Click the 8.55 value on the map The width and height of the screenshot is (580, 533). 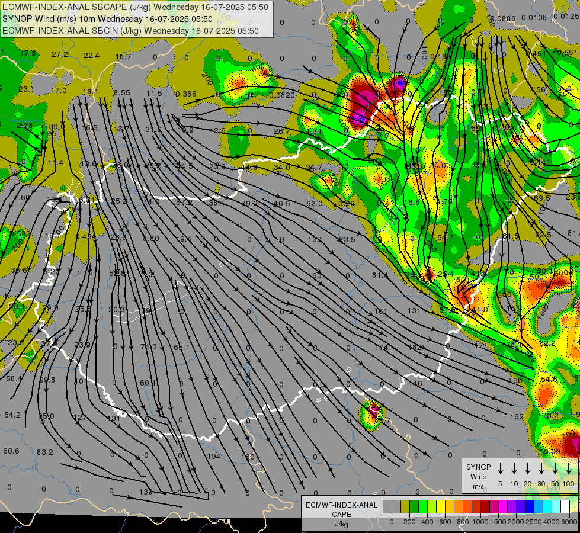122,93
